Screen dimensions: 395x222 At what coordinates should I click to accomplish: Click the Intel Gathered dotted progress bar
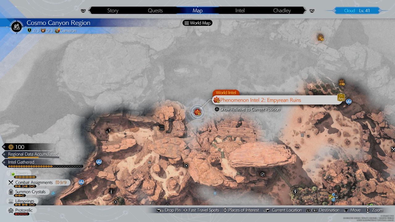point(46,166)
